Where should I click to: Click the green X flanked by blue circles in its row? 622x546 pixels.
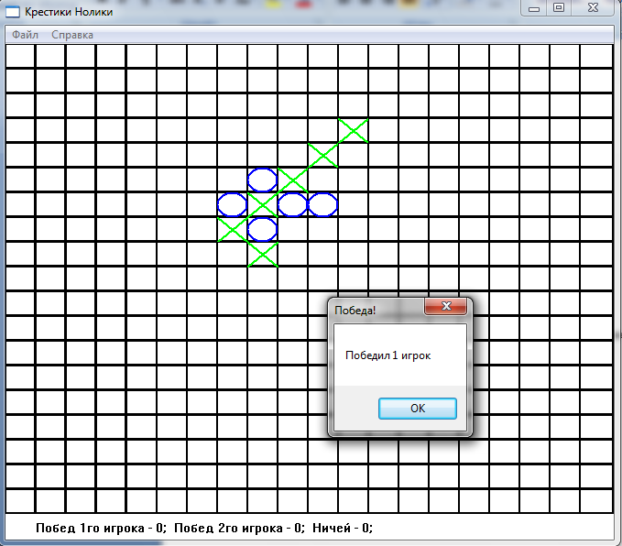pos(263,205)
